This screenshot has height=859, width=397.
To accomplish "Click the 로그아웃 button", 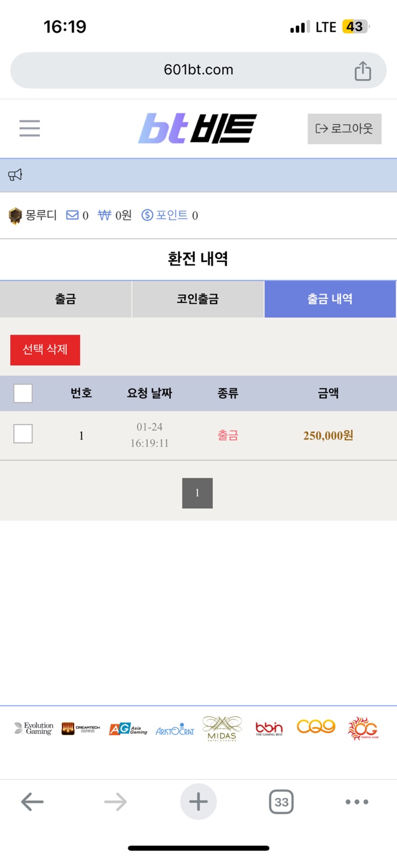I will 345,129.
